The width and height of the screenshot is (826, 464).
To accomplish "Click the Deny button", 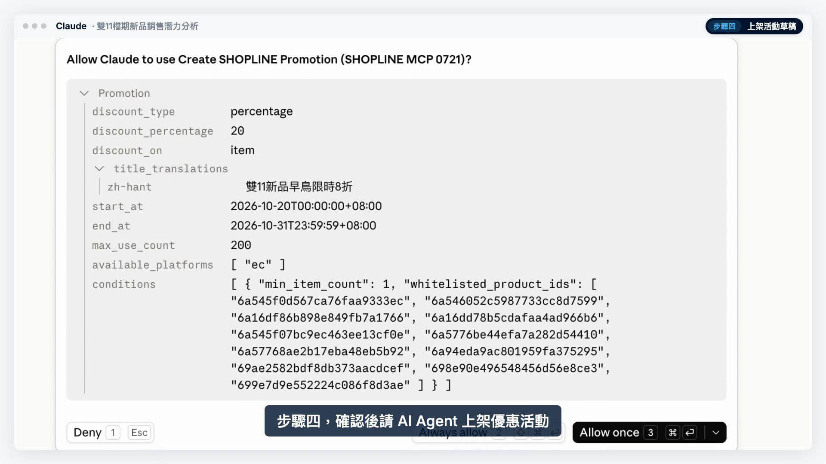I will coord(110,433).
